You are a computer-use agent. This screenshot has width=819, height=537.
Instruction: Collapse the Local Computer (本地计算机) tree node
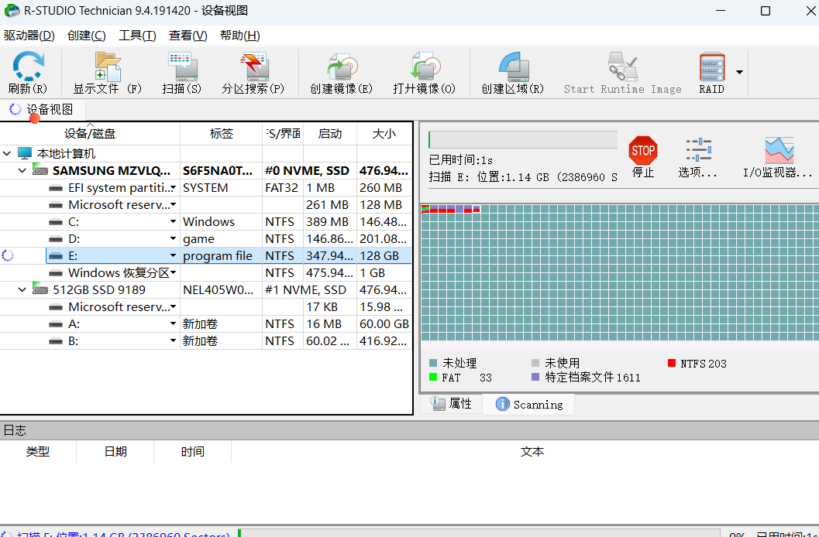(7, 153)
